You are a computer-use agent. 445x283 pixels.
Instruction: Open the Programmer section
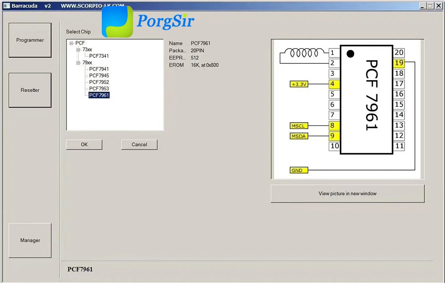[30, 40]
